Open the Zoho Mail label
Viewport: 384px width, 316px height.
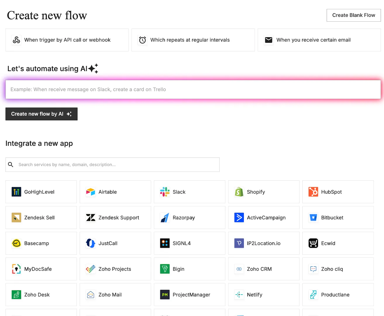pyautogui.click(x=110, y=295)
